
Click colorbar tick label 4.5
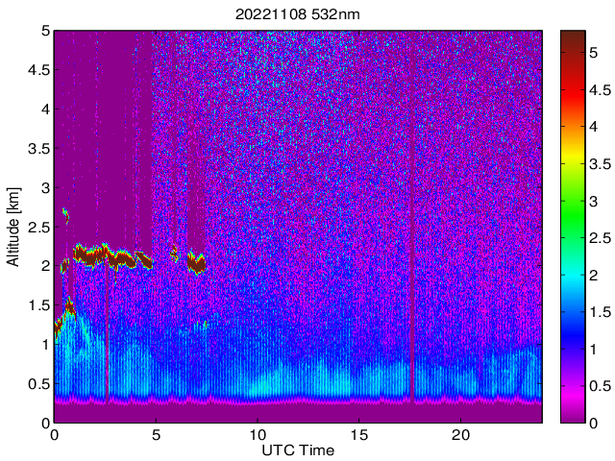(601, 89)
